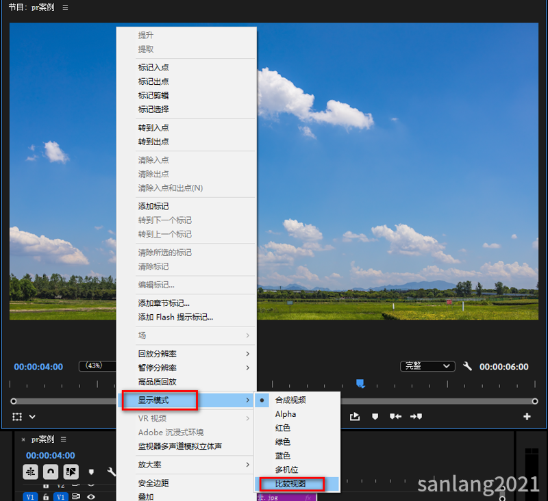Select 比较视图 from the display mode submenu
548x501 pixels.
(290, 484)
